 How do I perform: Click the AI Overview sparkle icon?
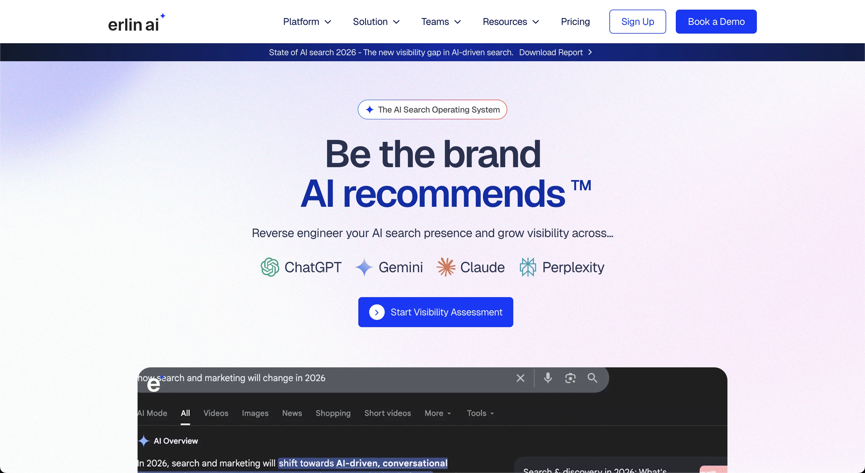[x=144, y=441]
